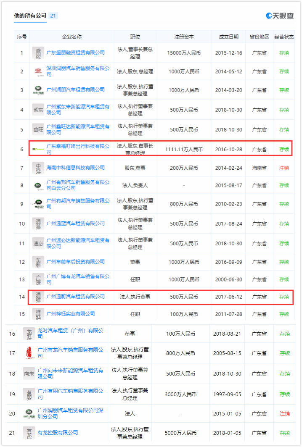302x447 pixels.
Task: Click logo icon of 广州润朋汽车租赁有限公司 row 3
Action: pos(38,90)
